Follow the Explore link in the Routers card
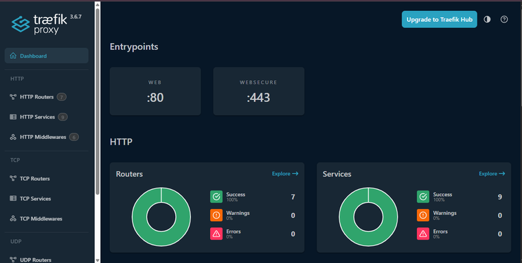The image size is (522, 263). pyautogui.click(x=285, y=174)
